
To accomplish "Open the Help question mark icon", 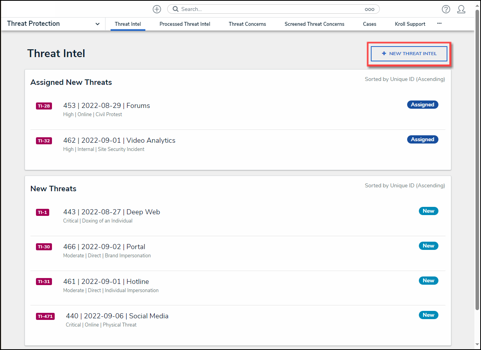I will [446, 9].
